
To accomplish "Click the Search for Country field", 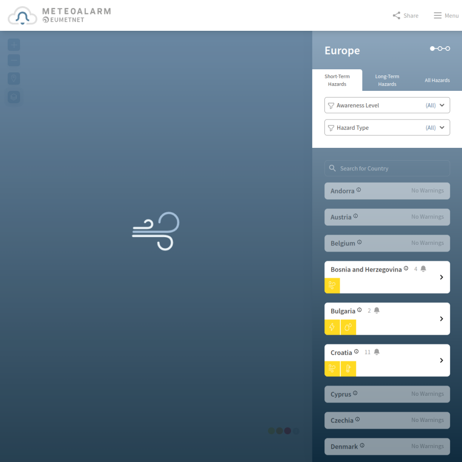I will (x=387, y=168).
